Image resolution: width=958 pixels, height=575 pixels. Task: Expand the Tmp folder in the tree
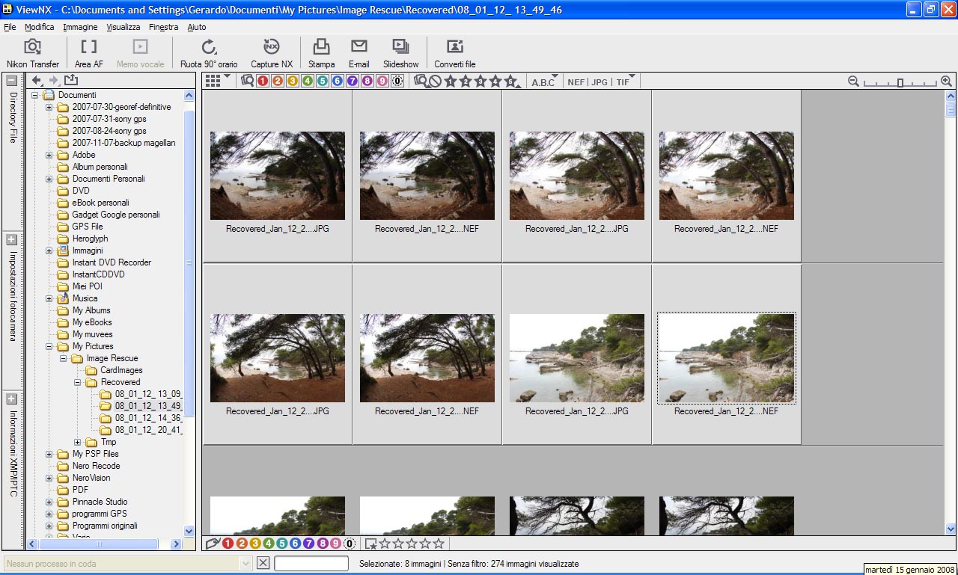[x=78, y=442]
